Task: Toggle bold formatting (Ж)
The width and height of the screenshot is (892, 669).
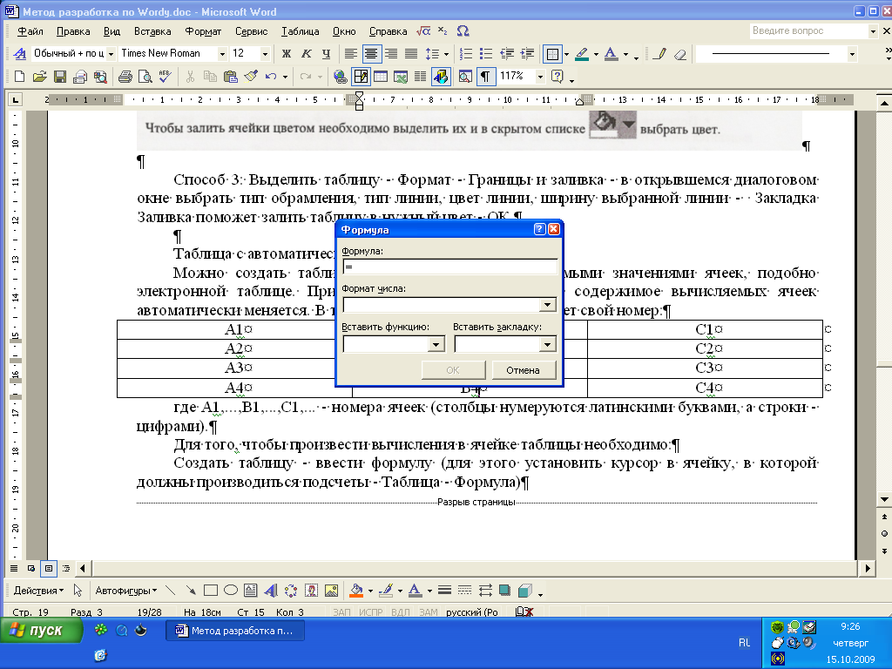Action: (x=286, y=54)
